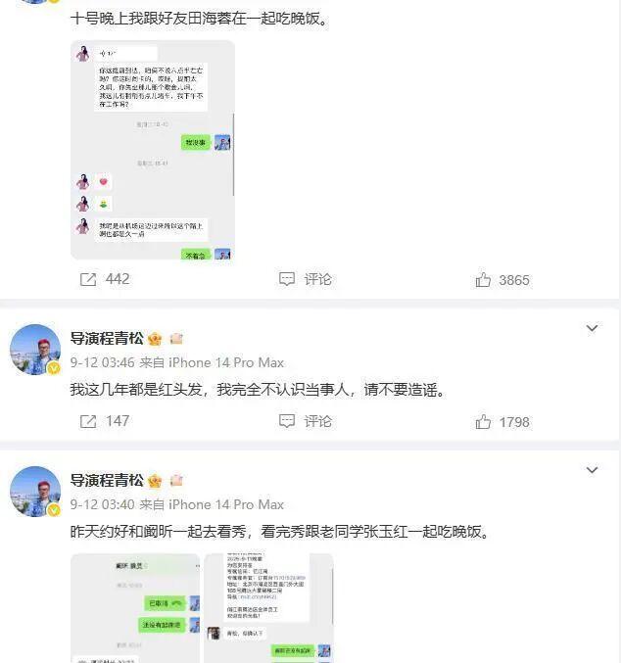Expand the options chevron on the 03:40 post

(592, 470)
